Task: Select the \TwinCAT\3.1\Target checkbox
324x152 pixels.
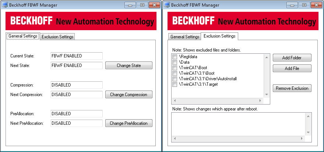Action: tap(175, 85)
